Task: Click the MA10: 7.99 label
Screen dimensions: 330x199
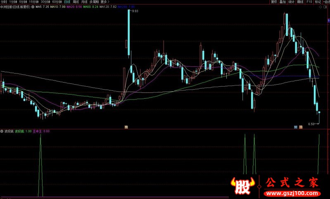Action: (58, 7)
